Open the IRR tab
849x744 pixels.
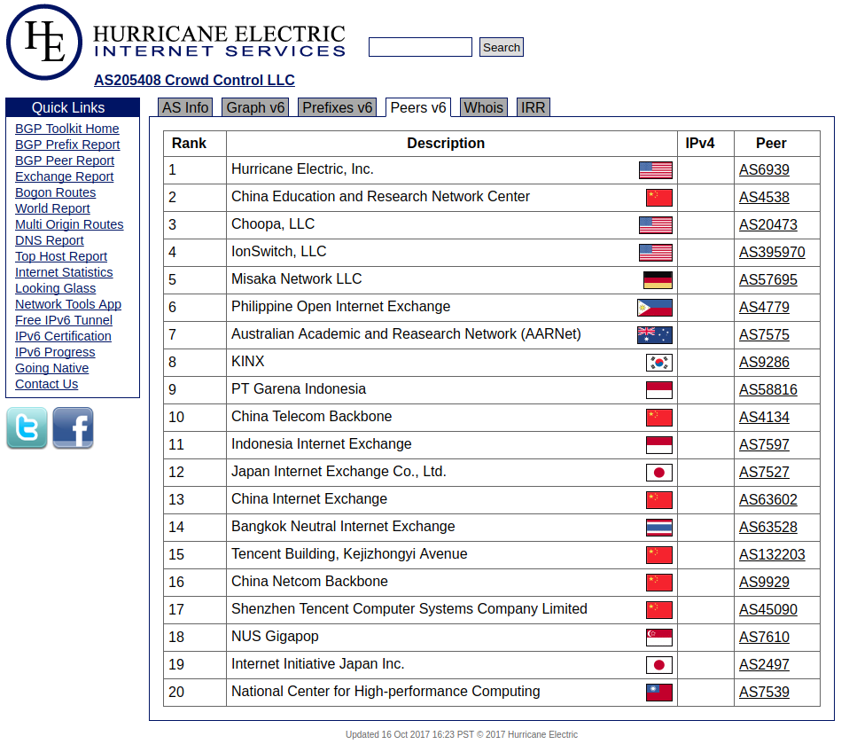tap(534, 107)
